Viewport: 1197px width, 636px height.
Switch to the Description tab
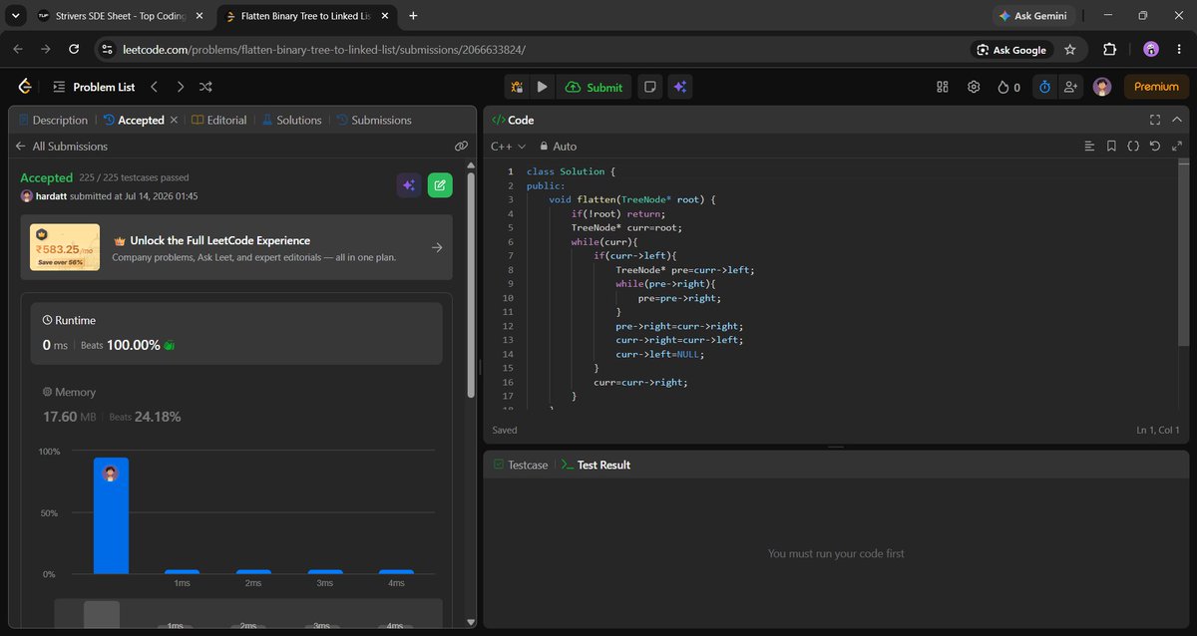coord(52,120)
